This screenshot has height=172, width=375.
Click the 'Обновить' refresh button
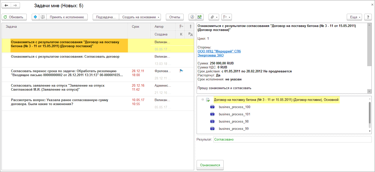click(x=14, y=17)
